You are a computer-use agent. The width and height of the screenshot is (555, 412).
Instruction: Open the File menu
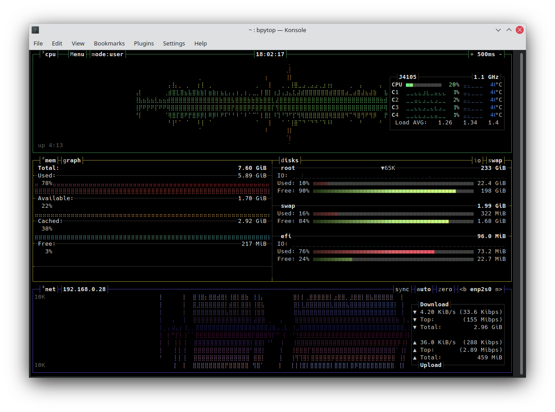[38, 43]
